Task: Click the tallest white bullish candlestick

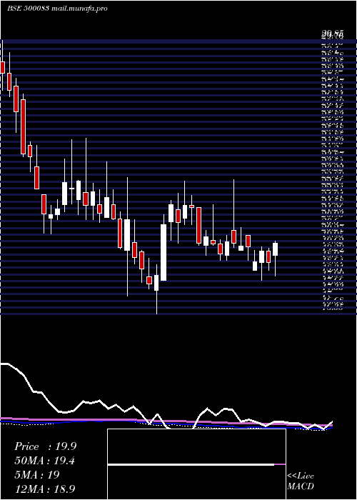Action: pyautogui.click(x=164, y=253)
